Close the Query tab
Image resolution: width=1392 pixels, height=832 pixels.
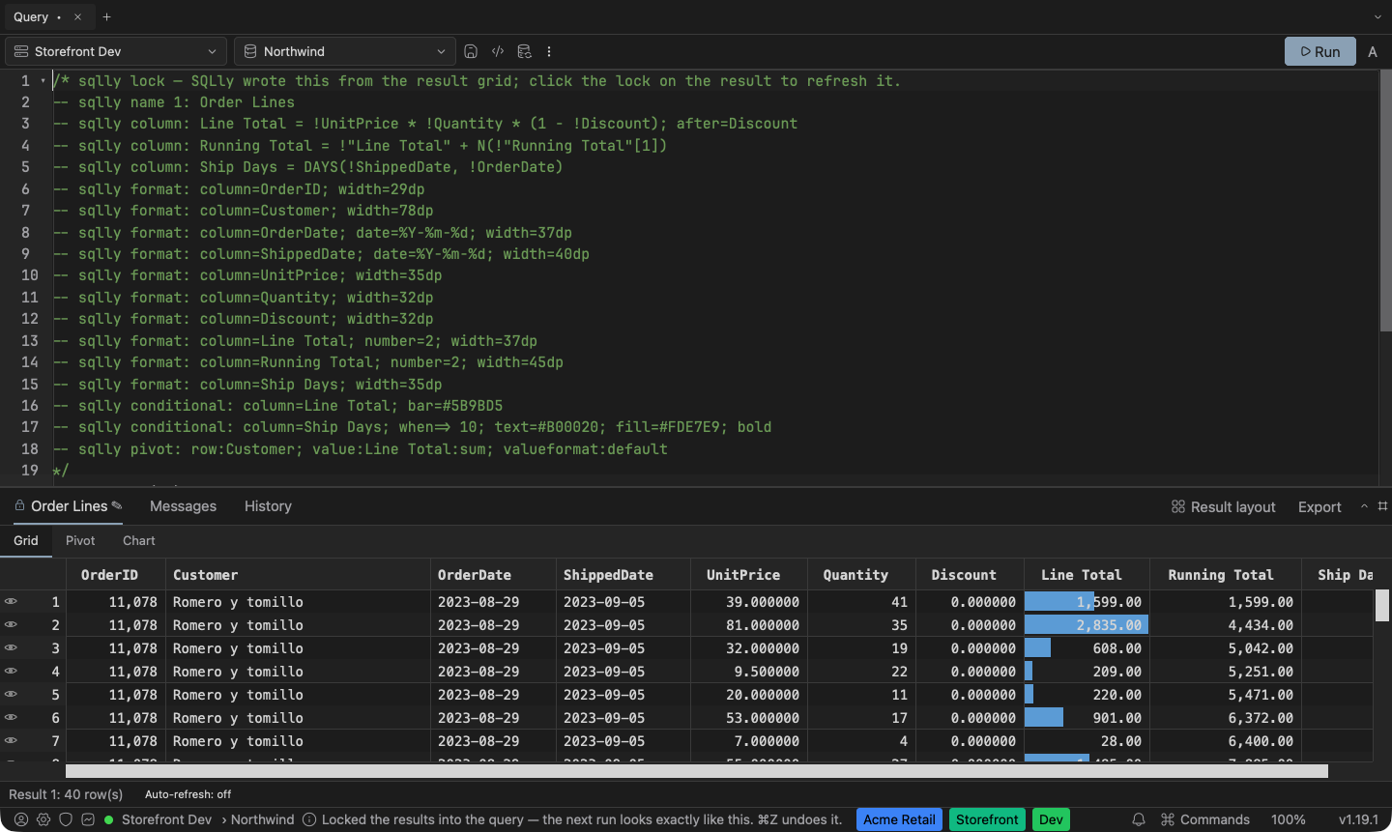pyautogui.click(x=78, y=16)
